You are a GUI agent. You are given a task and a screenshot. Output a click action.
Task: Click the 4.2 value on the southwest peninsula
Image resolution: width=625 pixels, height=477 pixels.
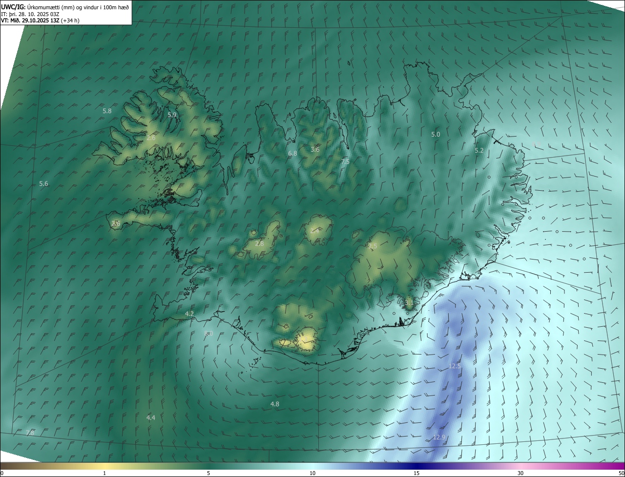(x=189, y=314)
